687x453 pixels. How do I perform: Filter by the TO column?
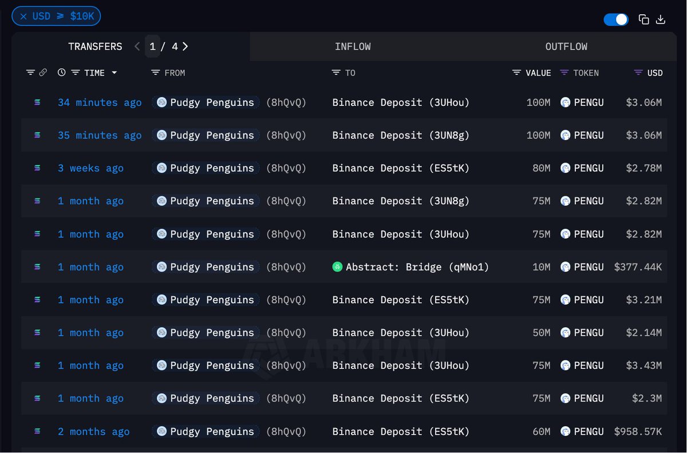click(336, 73)
